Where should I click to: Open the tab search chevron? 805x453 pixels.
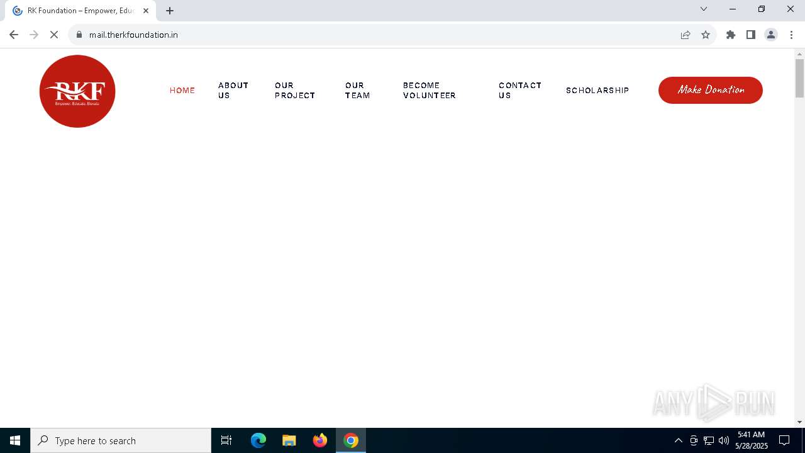pos(704,9)
